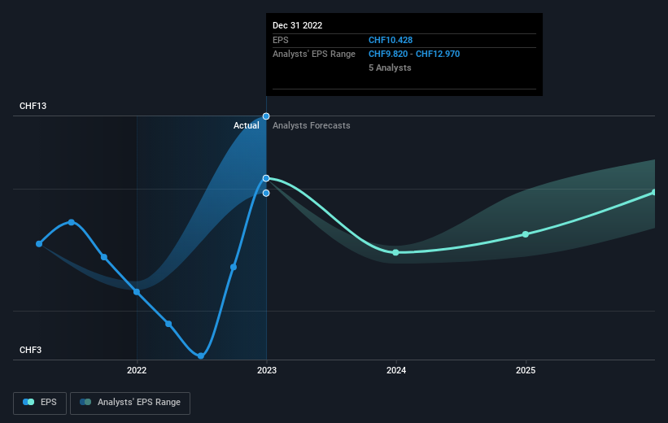Click the CHF9.820 - CHF12.970 range value
The height and width of the screenshot is (423, 668).
(414, 54)
